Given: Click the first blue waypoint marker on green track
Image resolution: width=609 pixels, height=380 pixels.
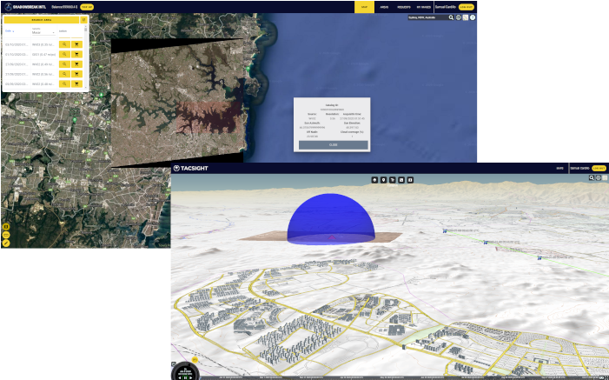Looking at the screenshot, I should [444, 231].
